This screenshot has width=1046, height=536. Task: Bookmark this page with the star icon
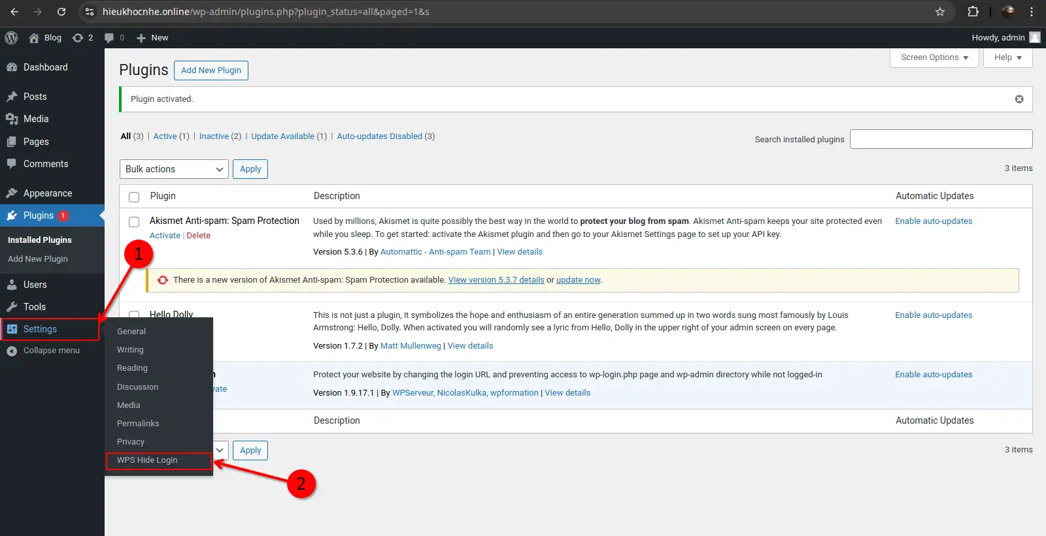pyautogui.click(x=940, y=12)
